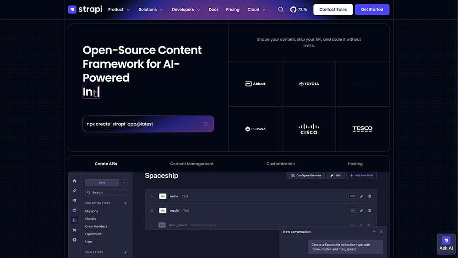The height and width of the screenshot is (258, 458).
Task: Click the Get Started button
Action: tap(372, 9)
